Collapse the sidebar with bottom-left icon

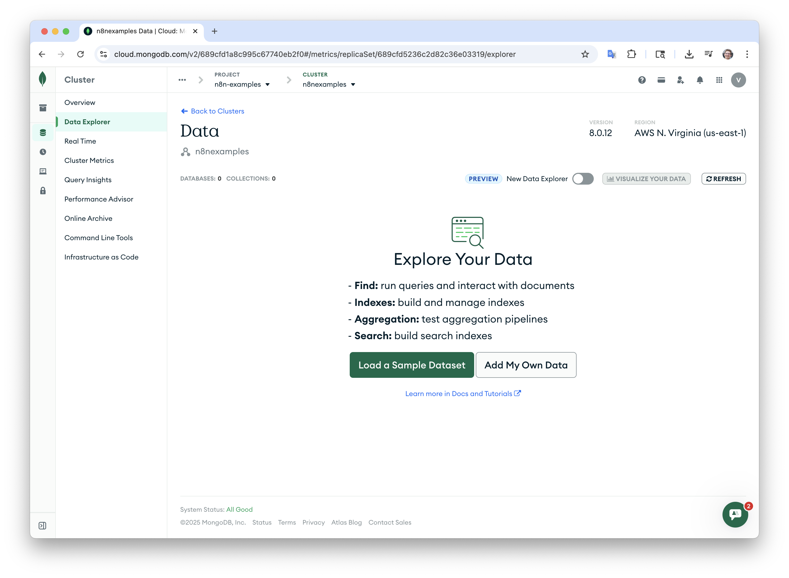pos(42,525)
